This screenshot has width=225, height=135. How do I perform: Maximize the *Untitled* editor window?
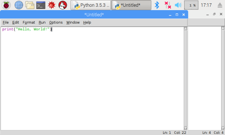coord(177,15)
